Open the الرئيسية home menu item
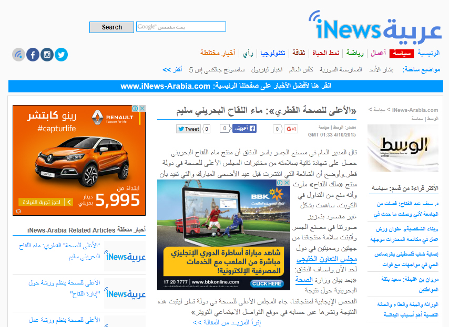The height and width of the screenshot is (327, 449). coord(428,53)
